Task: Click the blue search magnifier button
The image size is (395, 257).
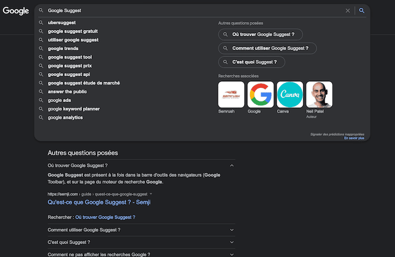Action: pyautogui.click(x=362, y=10)
